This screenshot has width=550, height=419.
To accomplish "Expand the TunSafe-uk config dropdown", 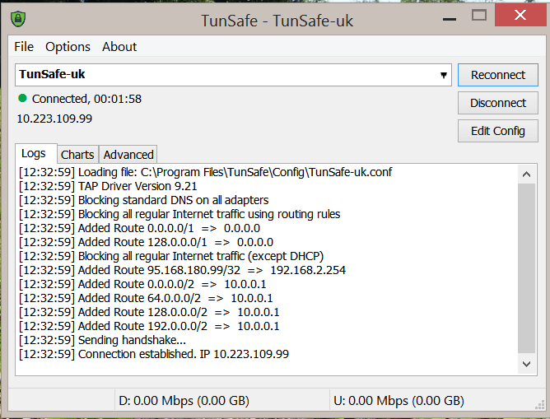I will (443, 75).
